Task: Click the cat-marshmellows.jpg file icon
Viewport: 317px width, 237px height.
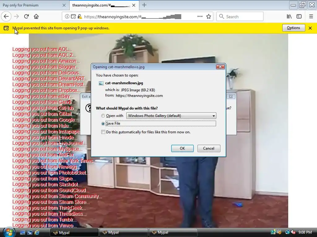Action: click(101, 83)
